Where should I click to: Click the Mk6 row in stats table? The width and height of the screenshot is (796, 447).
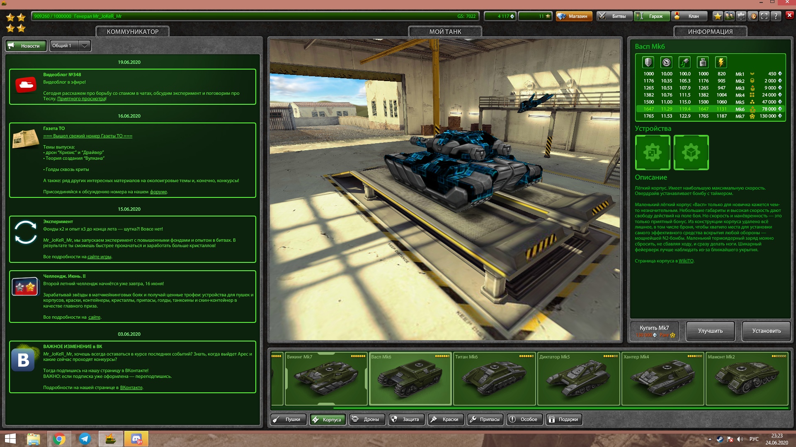click(x=710, y=109)
